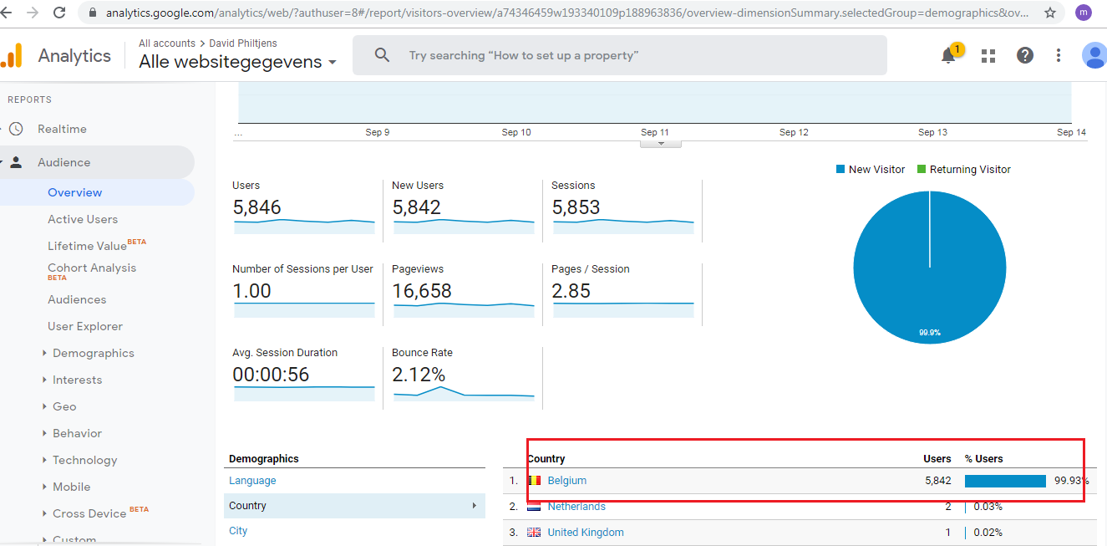Expand the Technology sidebar section
The width and height of the screenshot is (1107, 546).
pyautogui.click(x=84, y=460)
